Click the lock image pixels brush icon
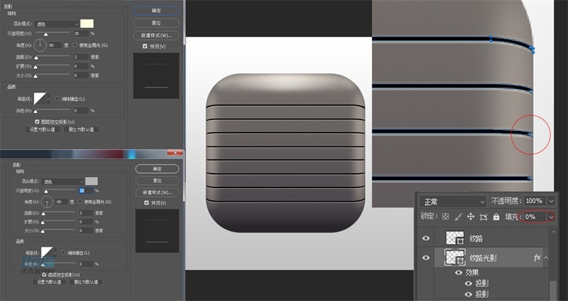This screenshot has width=568, height=301. point(458,217)
